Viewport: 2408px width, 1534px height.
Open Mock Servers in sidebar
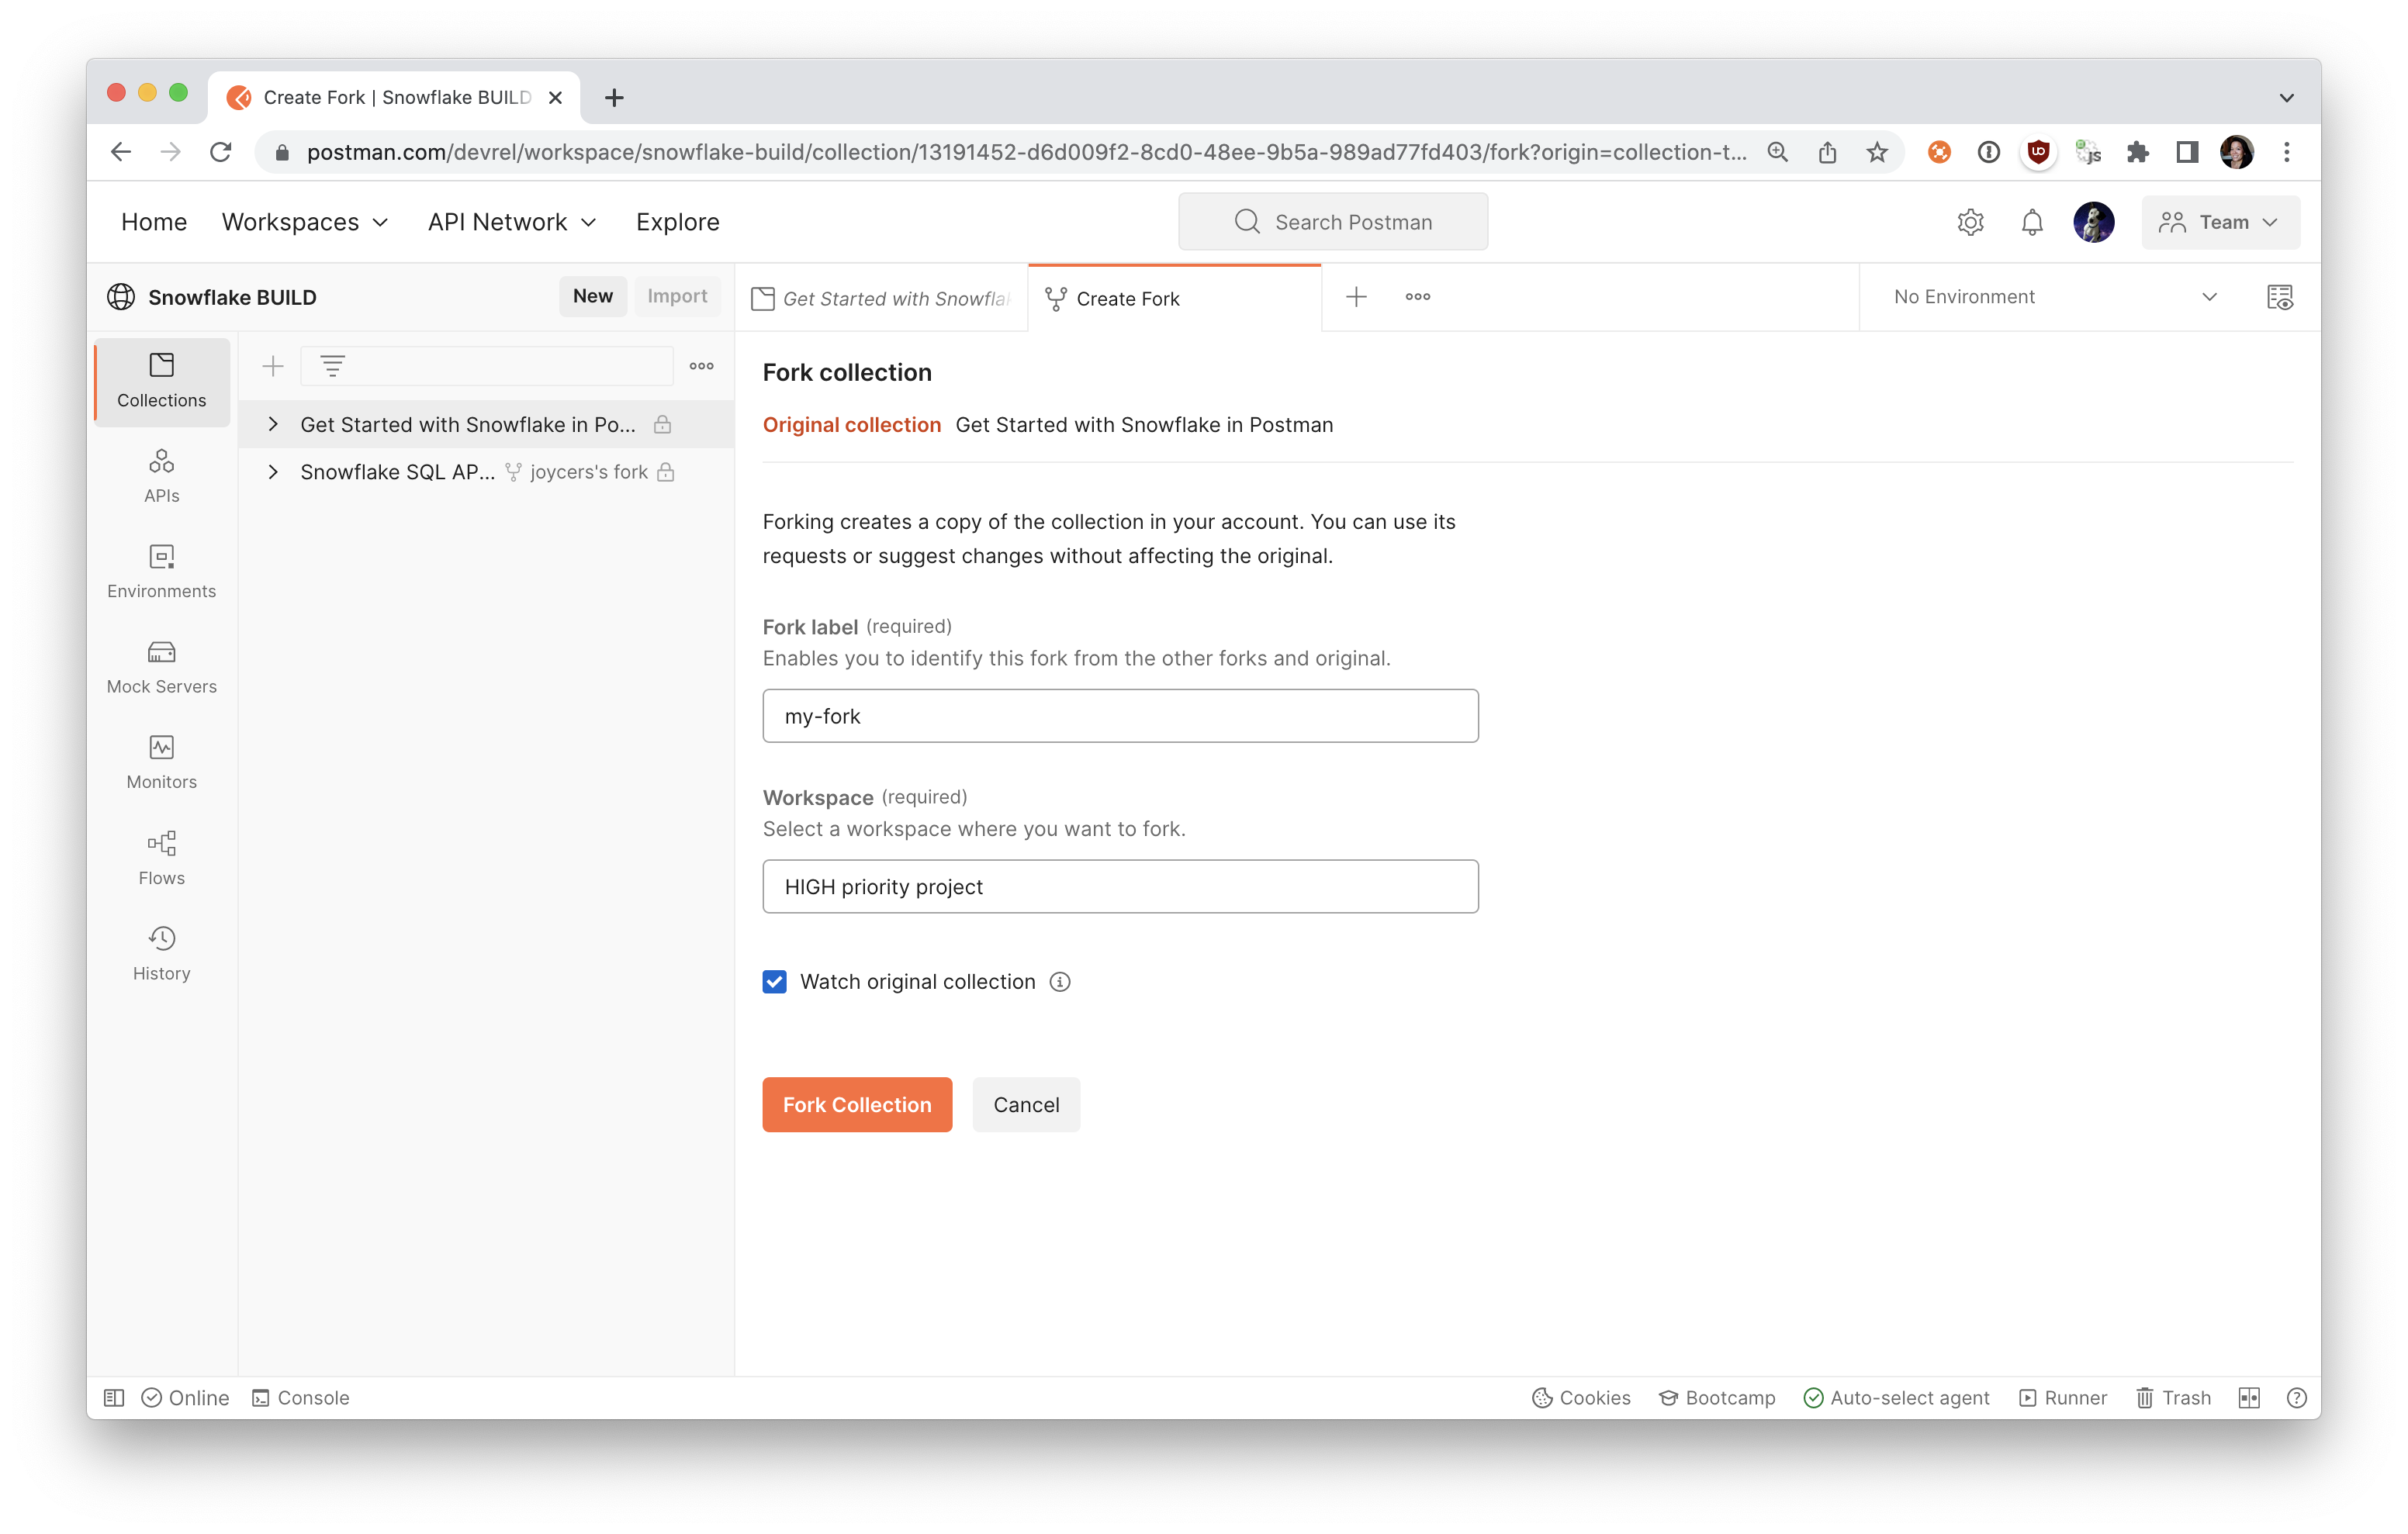coord(161,666)
